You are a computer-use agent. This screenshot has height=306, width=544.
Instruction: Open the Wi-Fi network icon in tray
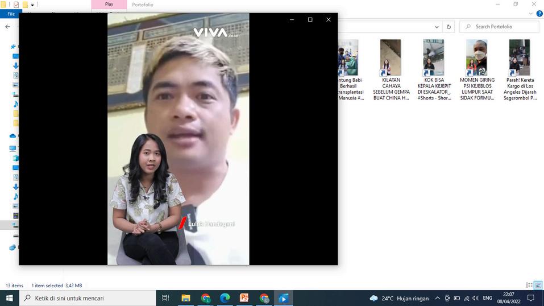(467, 298)
